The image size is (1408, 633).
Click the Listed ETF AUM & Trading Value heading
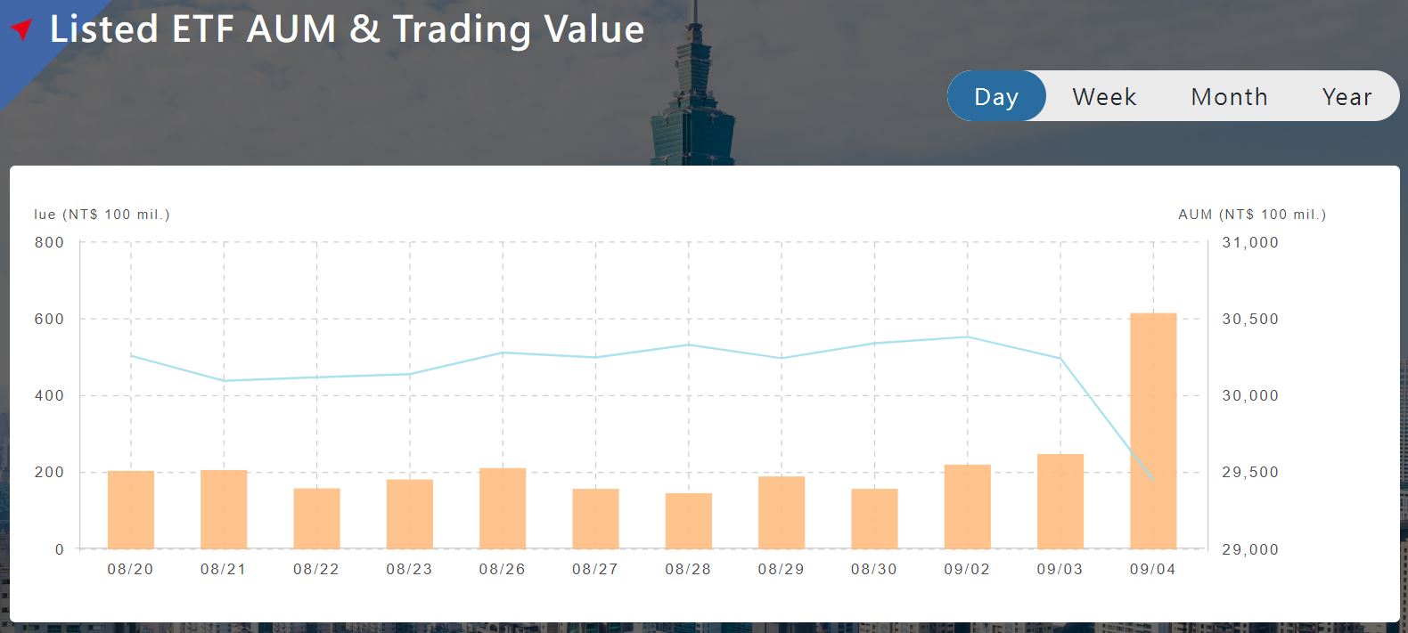click(x=347, y=29)
